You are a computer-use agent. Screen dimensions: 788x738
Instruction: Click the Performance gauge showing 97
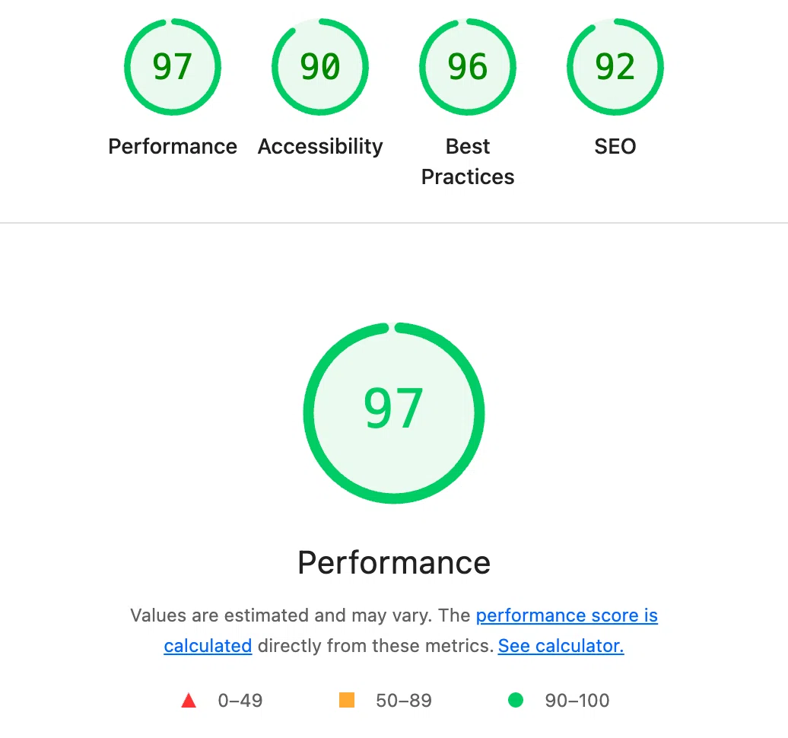tap(172, 66)
